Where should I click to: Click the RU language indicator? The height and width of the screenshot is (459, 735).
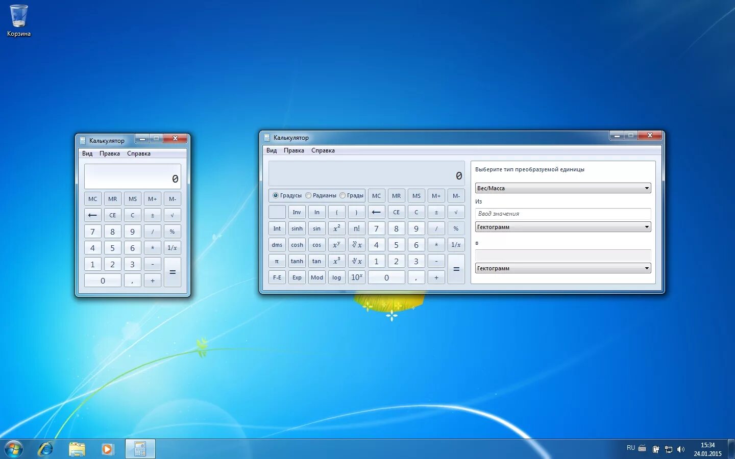pos(631,448)
